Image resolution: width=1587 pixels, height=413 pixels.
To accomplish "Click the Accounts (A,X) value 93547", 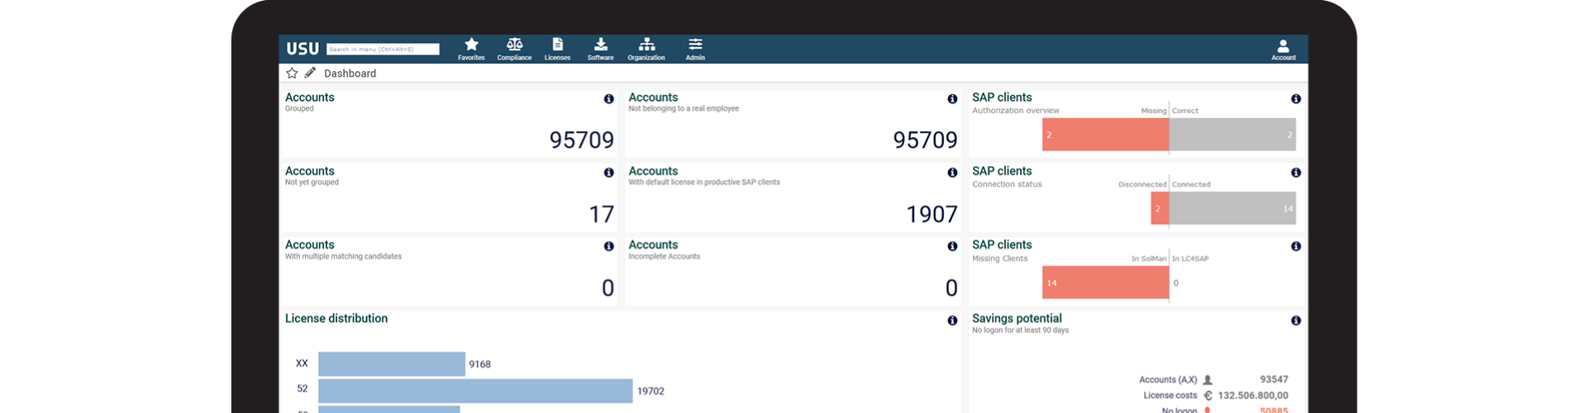I will coord(1274,379).
